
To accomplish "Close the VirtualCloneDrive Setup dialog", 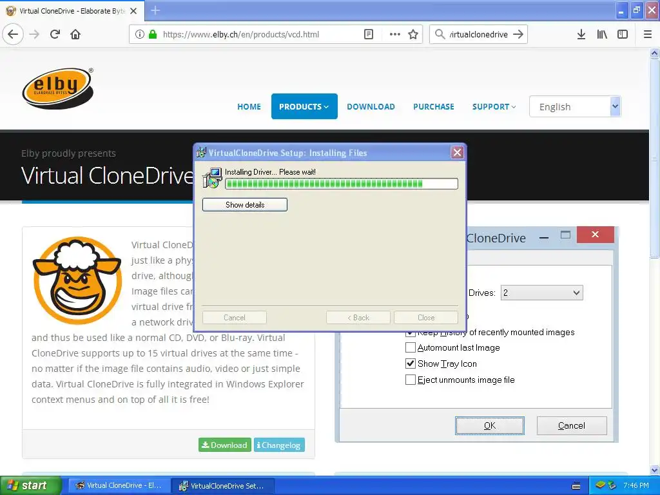I will coord(457,152).
